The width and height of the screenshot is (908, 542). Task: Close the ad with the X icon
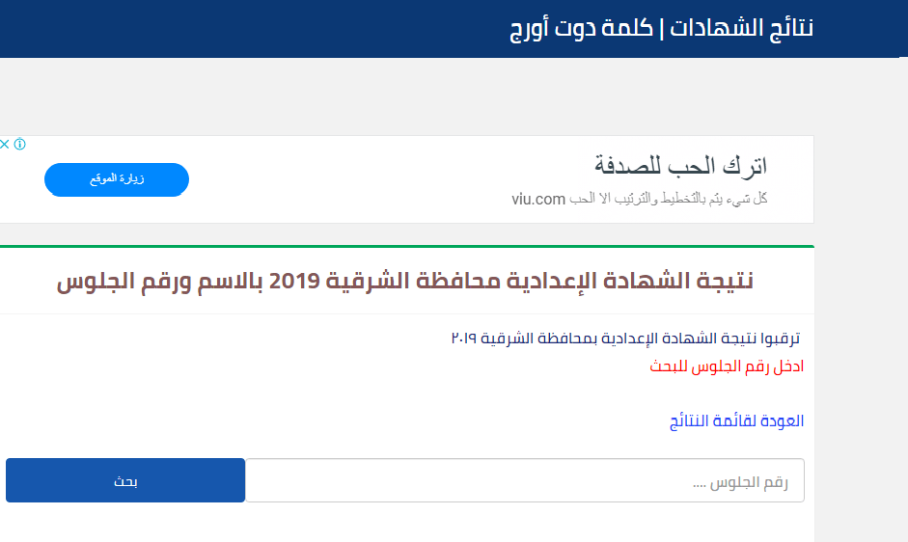click(x=4, y=145)
